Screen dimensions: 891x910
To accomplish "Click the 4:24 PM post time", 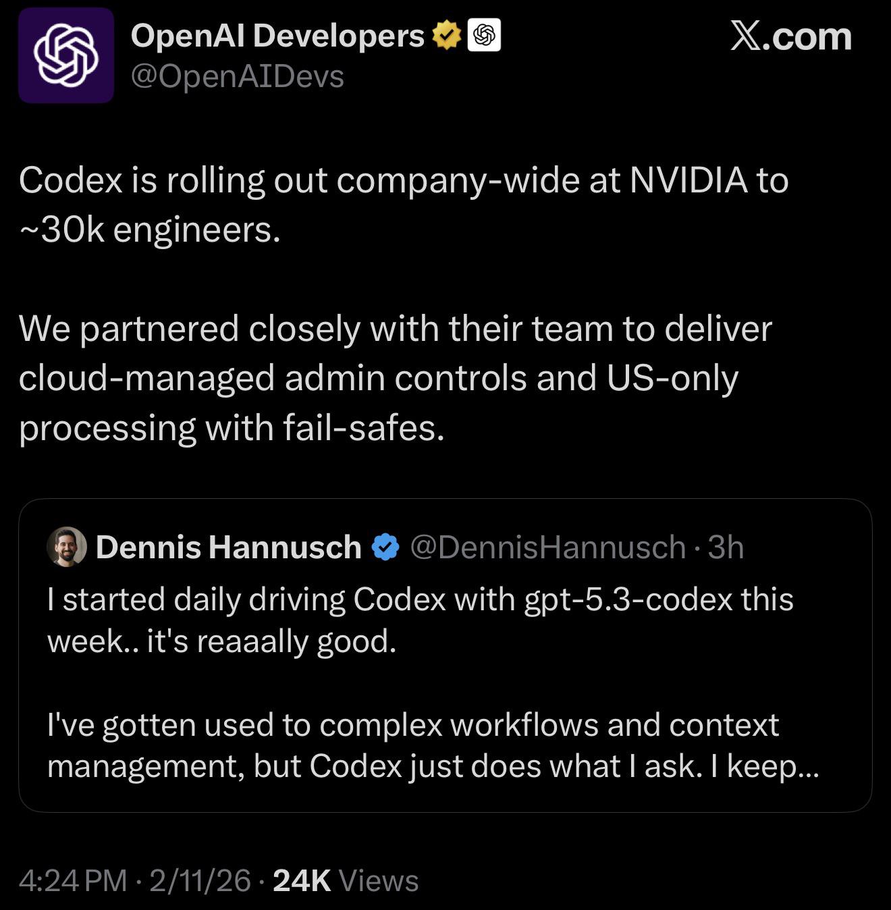I will click(73, 880).
